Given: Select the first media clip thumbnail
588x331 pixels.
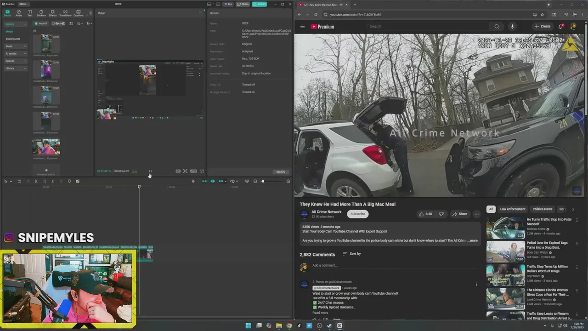Looking at the screenshot, I should 46,44.
